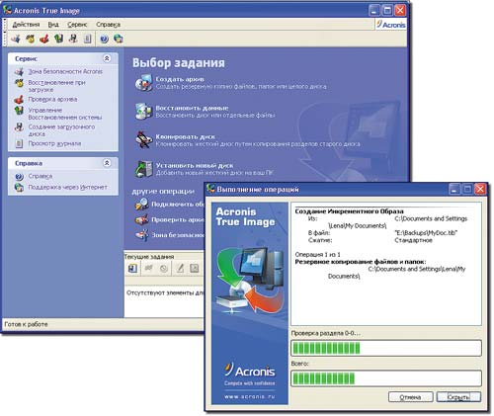Viewport: 494px width, 416px height.
Task: Click the Acronis logo at the menu bar's right end
Action: 391,25
